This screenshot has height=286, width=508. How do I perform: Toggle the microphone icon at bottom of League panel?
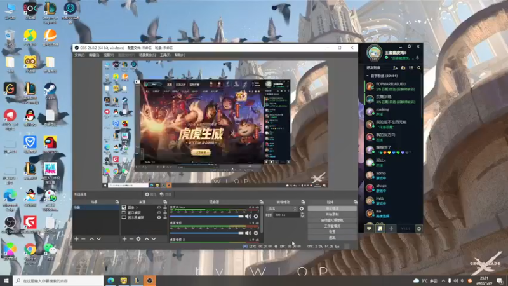[391, 229]
